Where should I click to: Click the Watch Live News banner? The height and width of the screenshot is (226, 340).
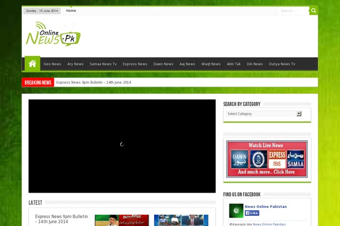pyautogui.click(x=267, y=159)
